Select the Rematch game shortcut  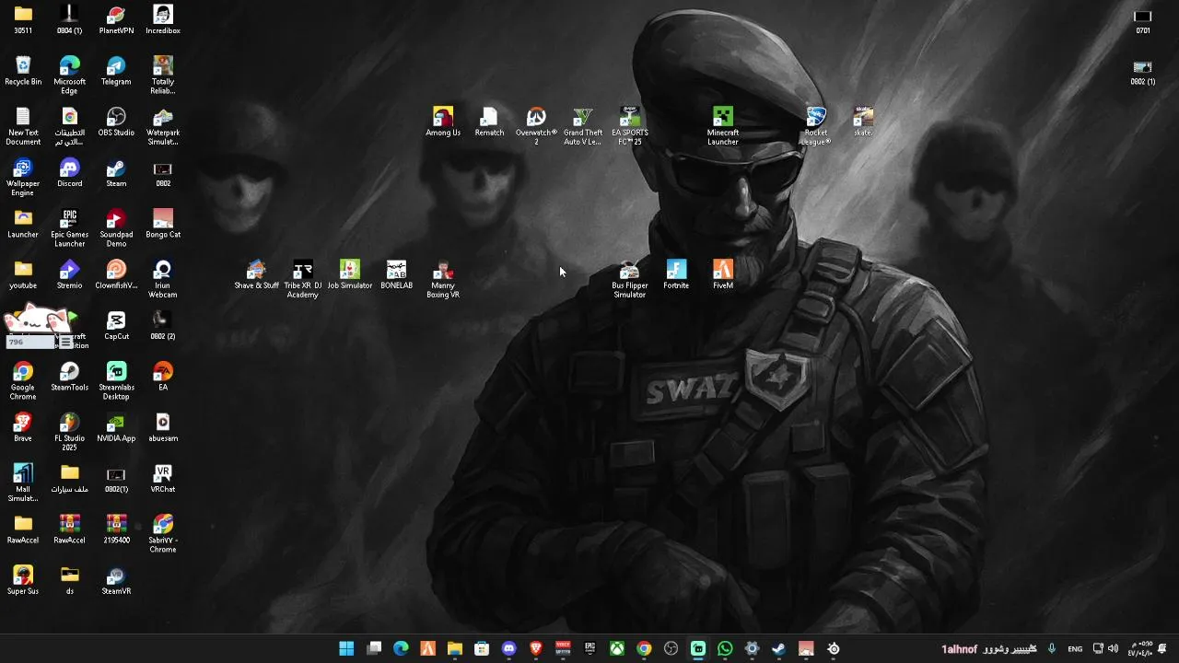[489, 122]
